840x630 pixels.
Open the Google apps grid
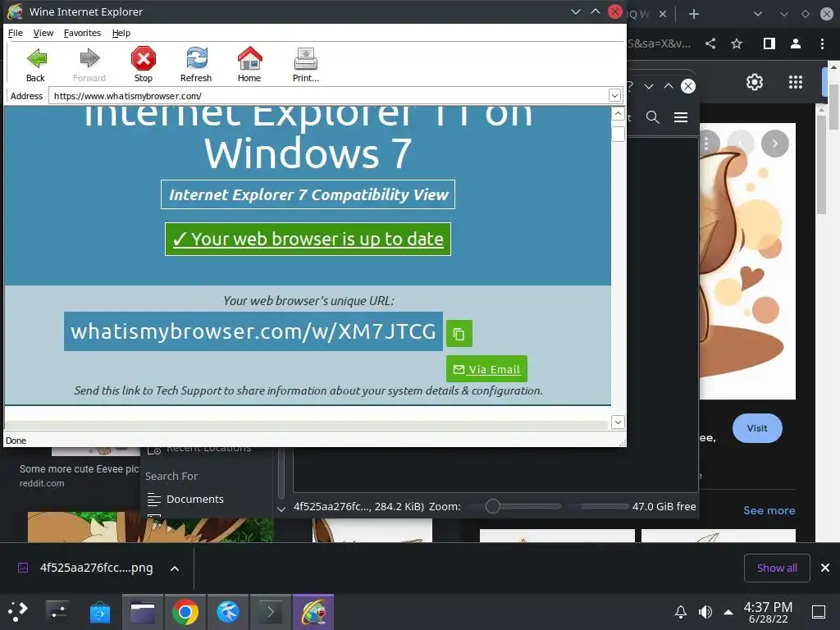(796, 82)
